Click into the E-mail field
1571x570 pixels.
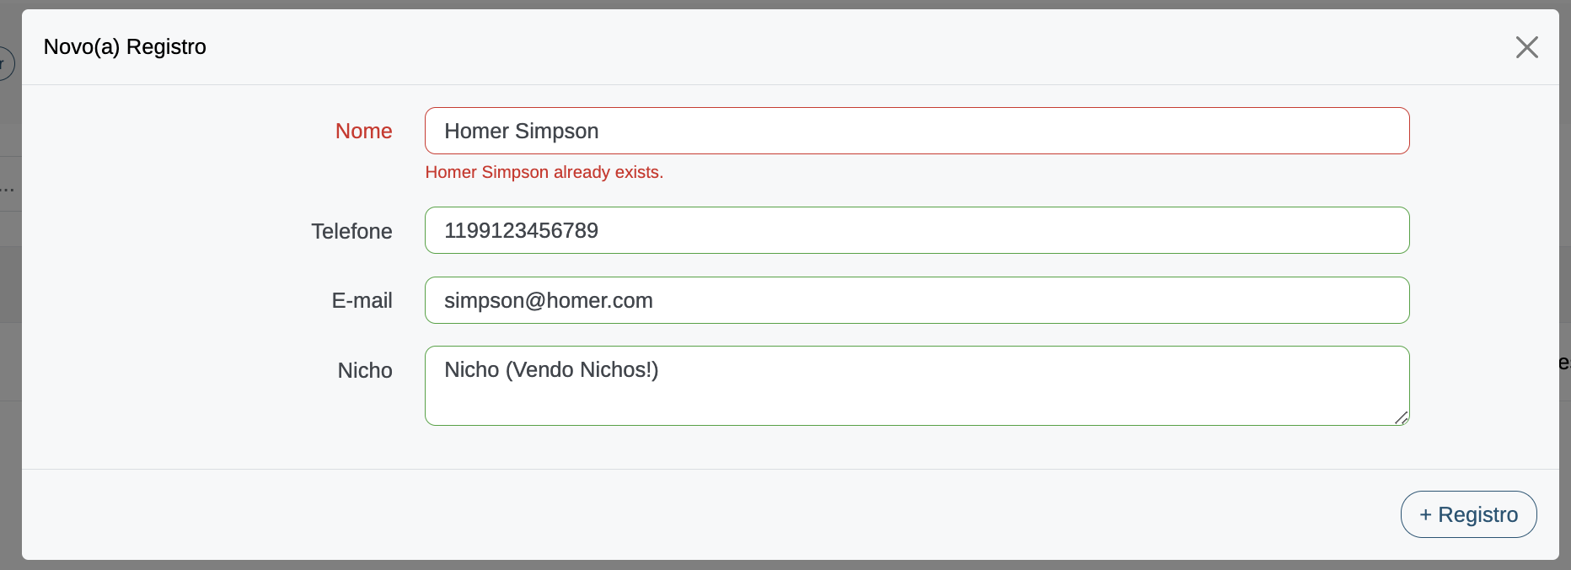[916, 300]
